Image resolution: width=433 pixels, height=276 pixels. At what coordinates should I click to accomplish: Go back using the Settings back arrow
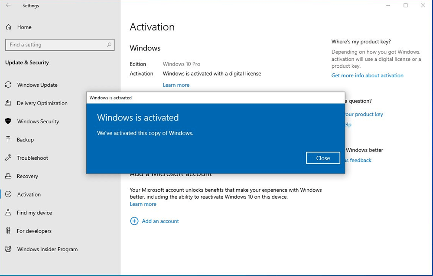[8, 6]
